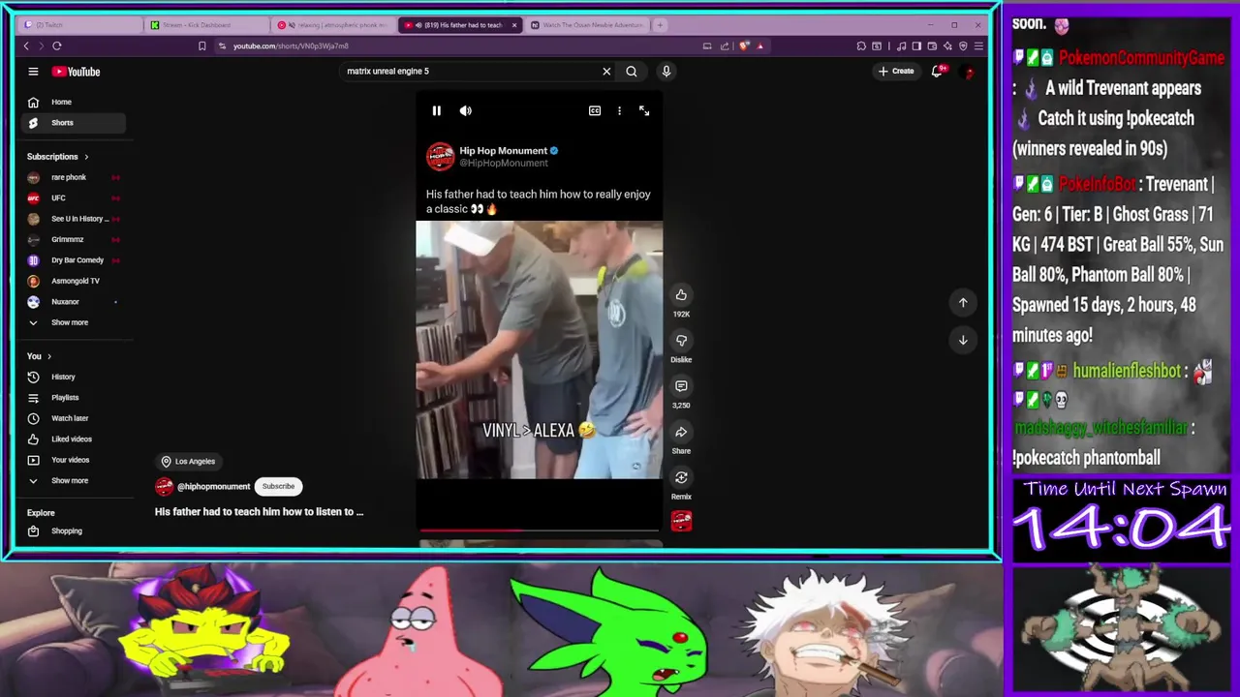Open the Los Angeles location tag
1240x697 pixels.
[x=188, y=462]
